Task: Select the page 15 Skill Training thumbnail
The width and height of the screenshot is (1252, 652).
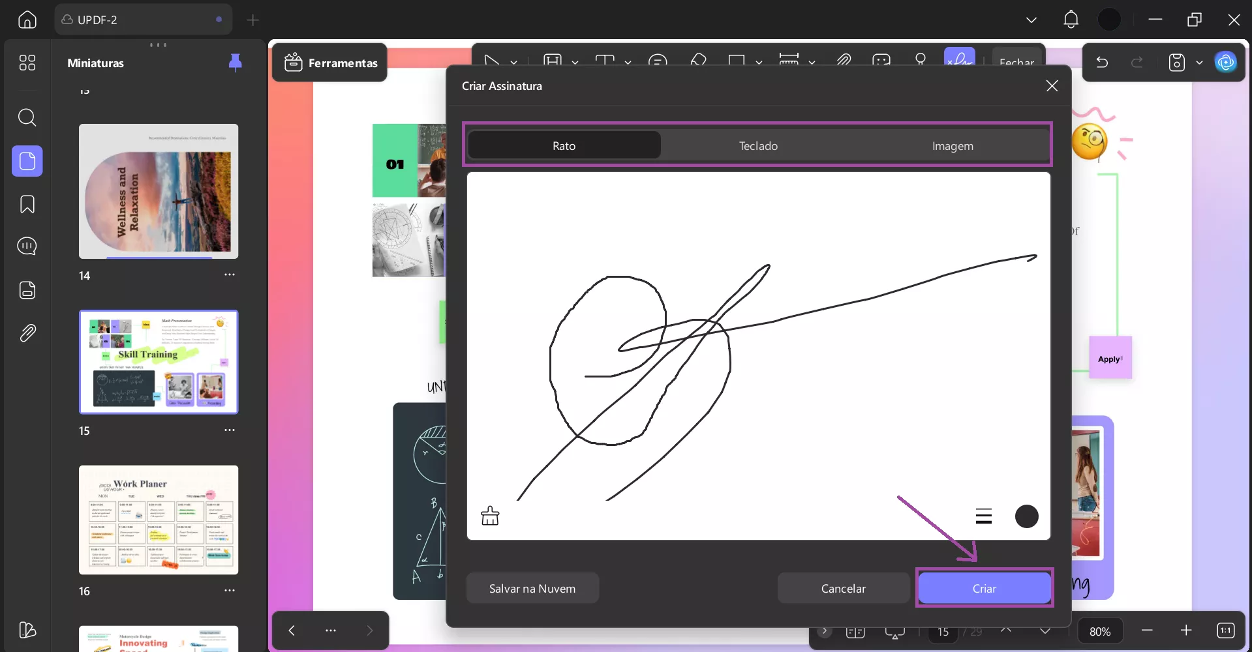Action: click(x=159, y=362)
